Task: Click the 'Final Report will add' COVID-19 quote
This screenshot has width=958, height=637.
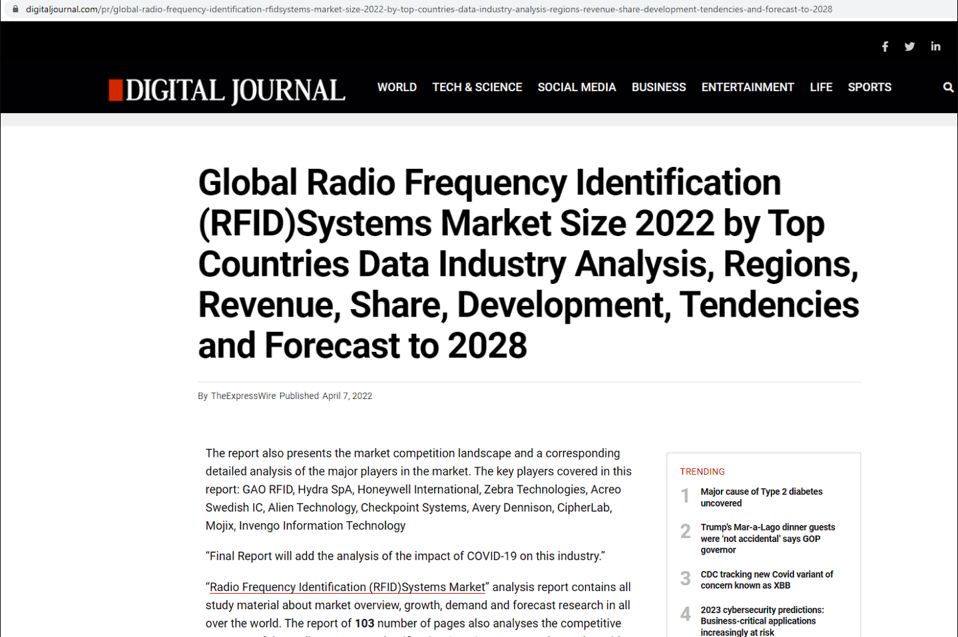Action: (x=405, y=556)
